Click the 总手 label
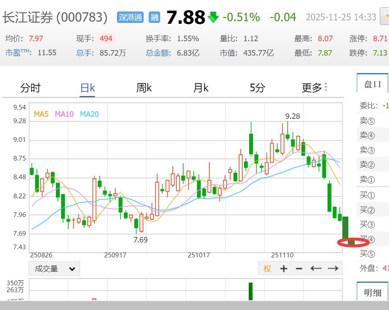This screenshot has height=310, width=389. (x=85, y=53)
